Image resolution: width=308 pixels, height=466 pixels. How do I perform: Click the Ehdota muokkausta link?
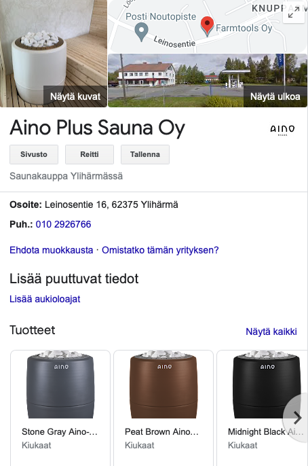[x=52, y=250]
